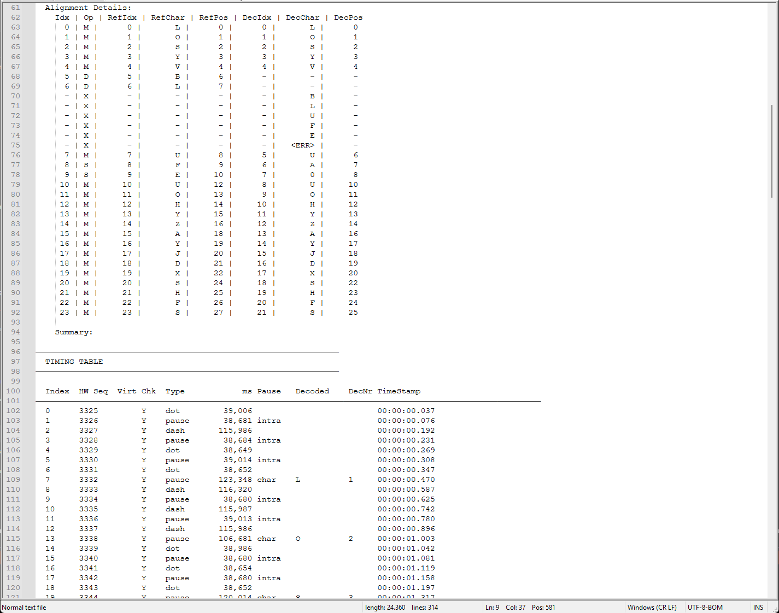Click line number 115 in the margin
779x613 pixels.
click(x=13, y=539)
